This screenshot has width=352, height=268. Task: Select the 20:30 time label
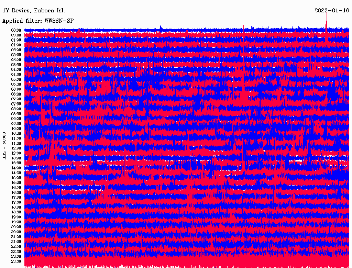pos(16,232)
